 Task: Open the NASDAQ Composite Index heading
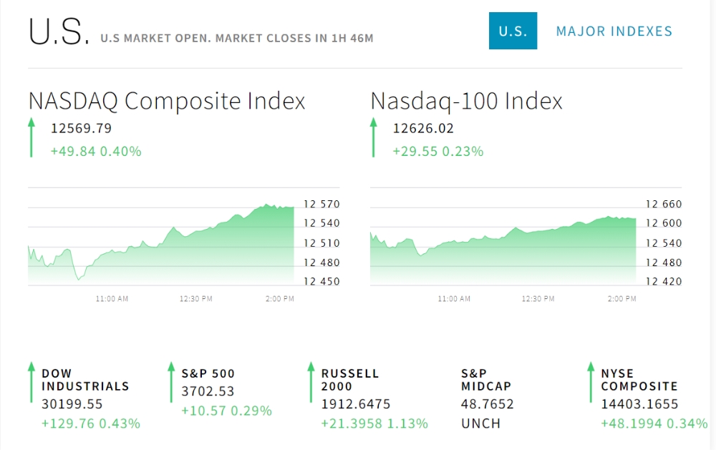point(167,101)
